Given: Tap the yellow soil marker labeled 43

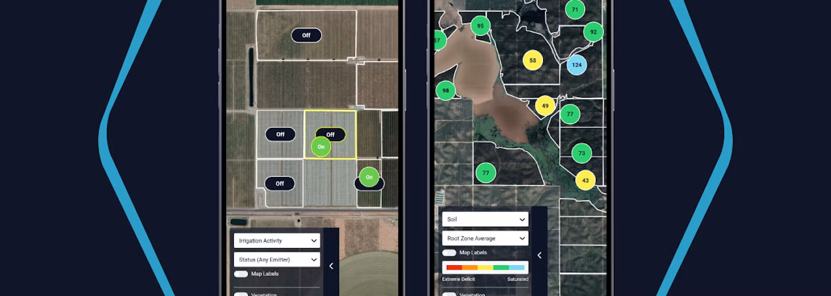Looking at the screenshot, I should click(x=585, y=180).
